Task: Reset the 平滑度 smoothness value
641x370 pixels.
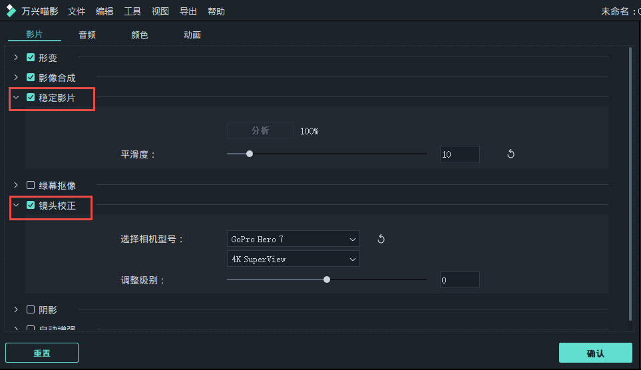Action: (x=511, y=154)
